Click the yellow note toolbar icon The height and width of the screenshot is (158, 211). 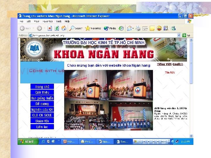tap(152, 28)
